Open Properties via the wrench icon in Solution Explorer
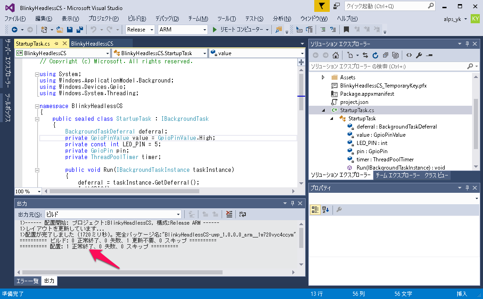Screen dimensions: 483x299 419,55
